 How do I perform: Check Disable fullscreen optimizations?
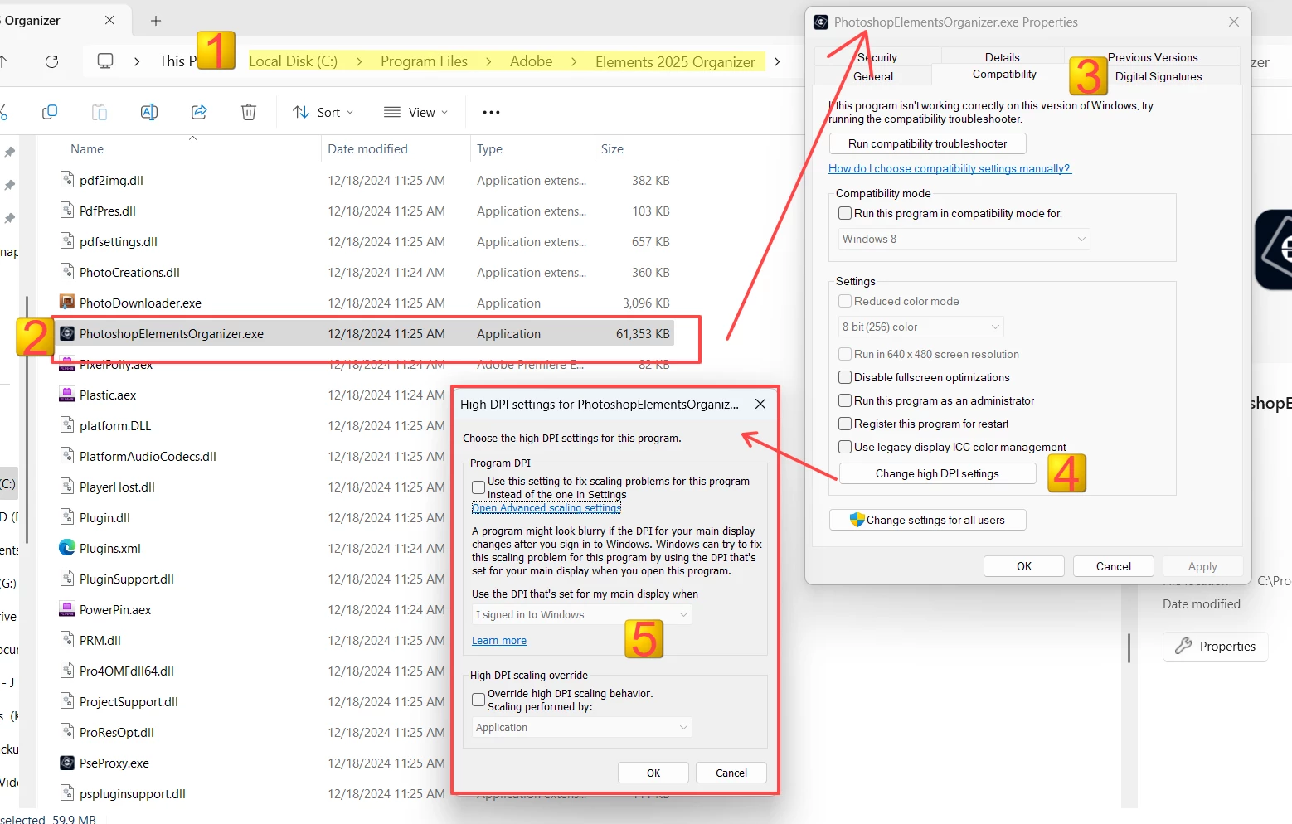[845, 377]
